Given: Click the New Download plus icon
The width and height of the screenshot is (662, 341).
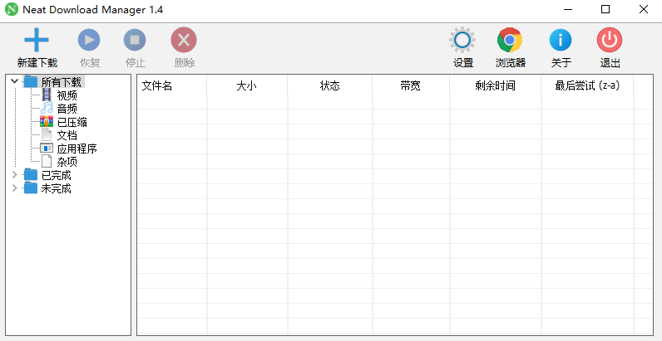Looking at the screenshot, I should 37,40.
